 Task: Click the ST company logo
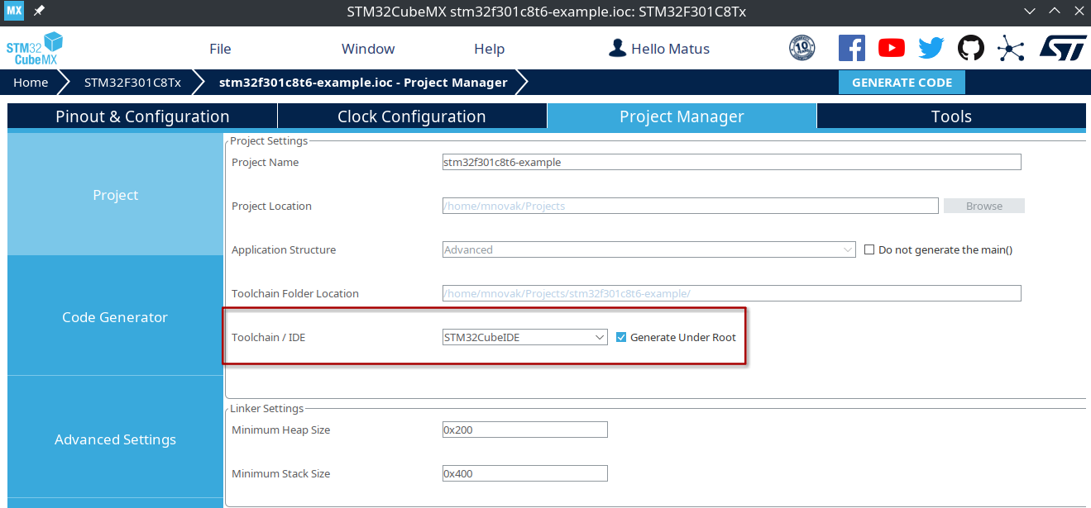1062,48
